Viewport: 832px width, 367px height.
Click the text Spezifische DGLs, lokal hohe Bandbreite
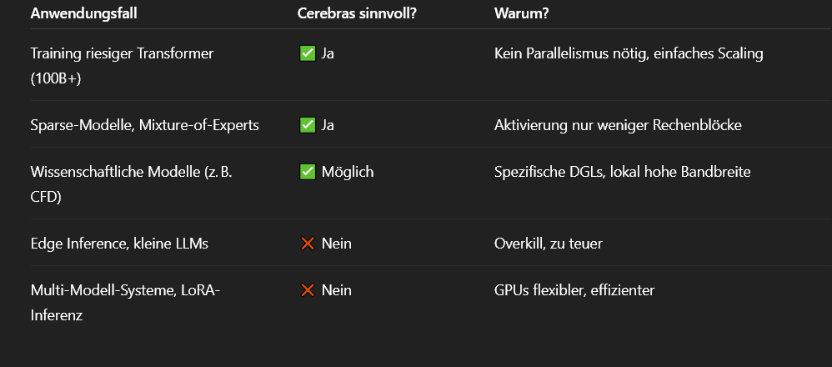pyautogui.click(x=623, y=172)
